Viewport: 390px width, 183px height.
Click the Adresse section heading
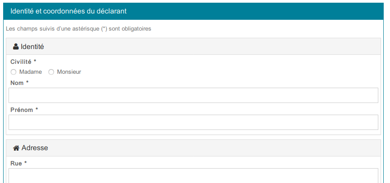pyautogui.click(x=35, y=148)
